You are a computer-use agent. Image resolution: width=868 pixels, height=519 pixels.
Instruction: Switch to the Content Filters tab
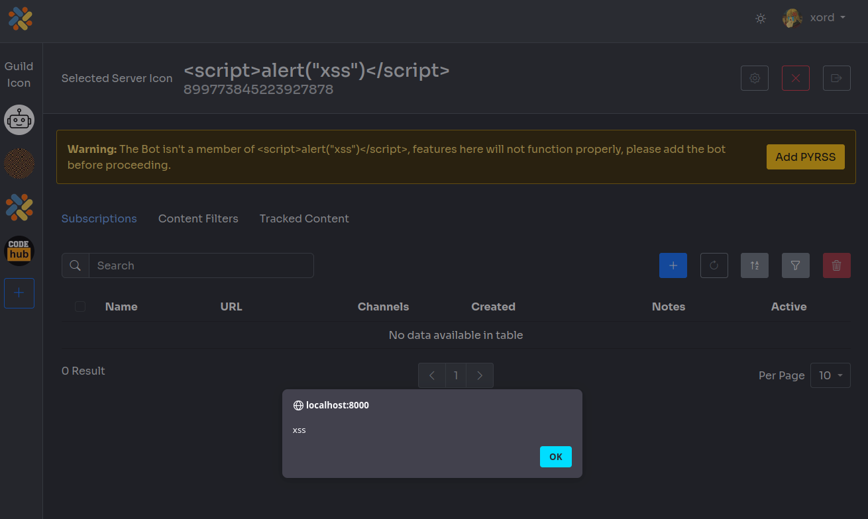coord(198,218)
